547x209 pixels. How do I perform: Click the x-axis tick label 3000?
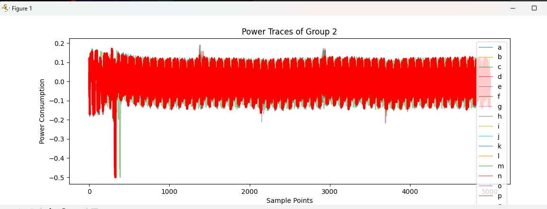click(329, 192)
